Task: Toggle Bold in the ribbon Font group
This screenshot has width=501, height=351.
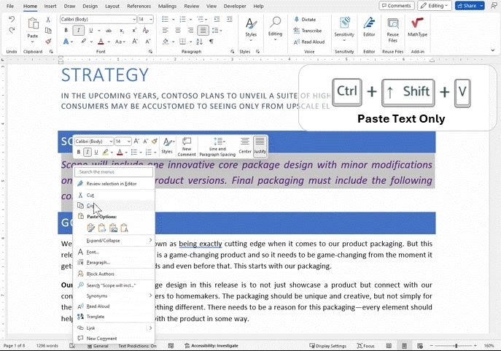Action: coord(66,31)
